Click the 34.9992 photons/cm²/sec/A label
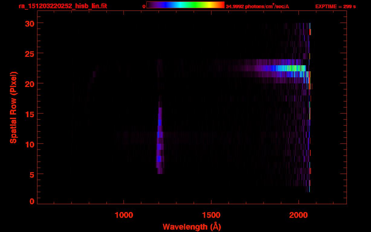This screenshot has width=371, height=232. pyautogui.click(x=257, y=6)
